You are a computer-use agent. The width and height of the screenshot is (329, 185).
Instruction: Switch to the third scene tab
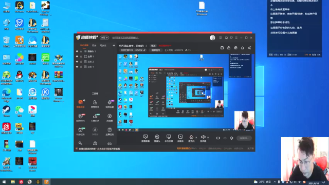point(103,46)
